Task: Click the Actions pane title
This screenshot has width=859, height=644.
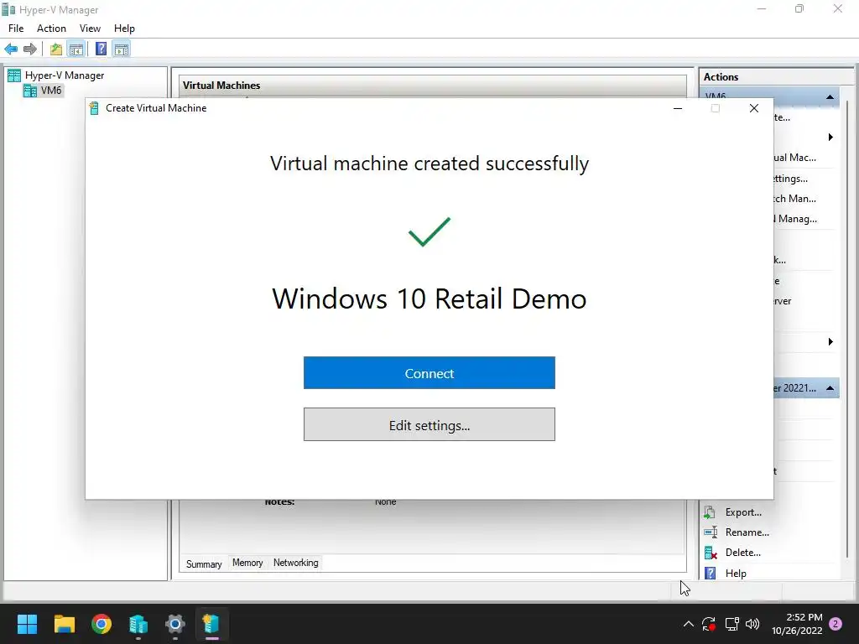Action: pos(721,77)
